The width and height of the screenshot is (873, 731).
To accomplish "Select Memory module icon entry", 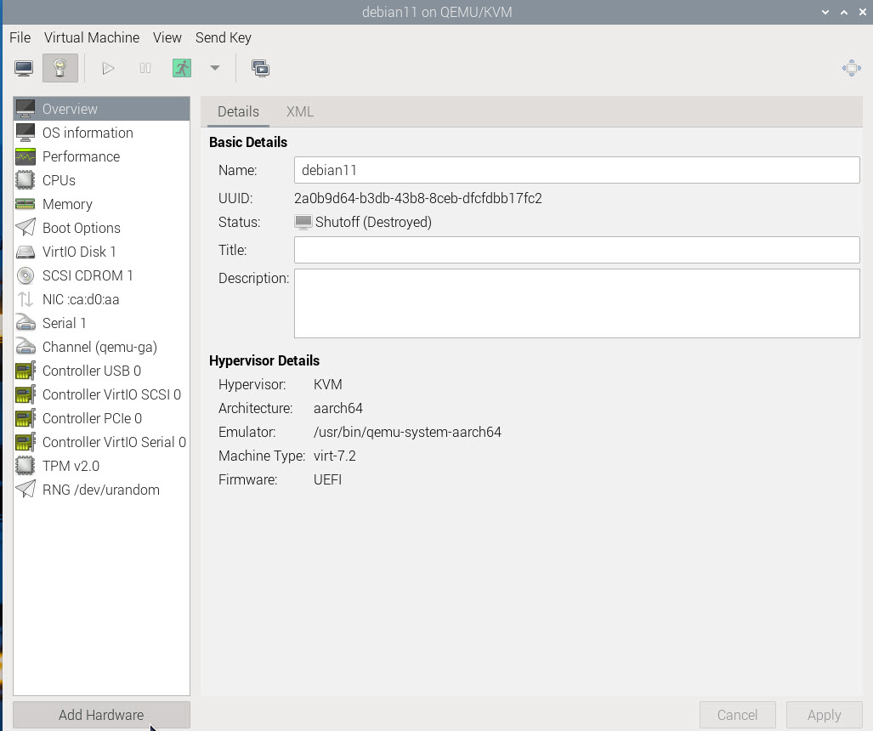I will tap(26, 204).
